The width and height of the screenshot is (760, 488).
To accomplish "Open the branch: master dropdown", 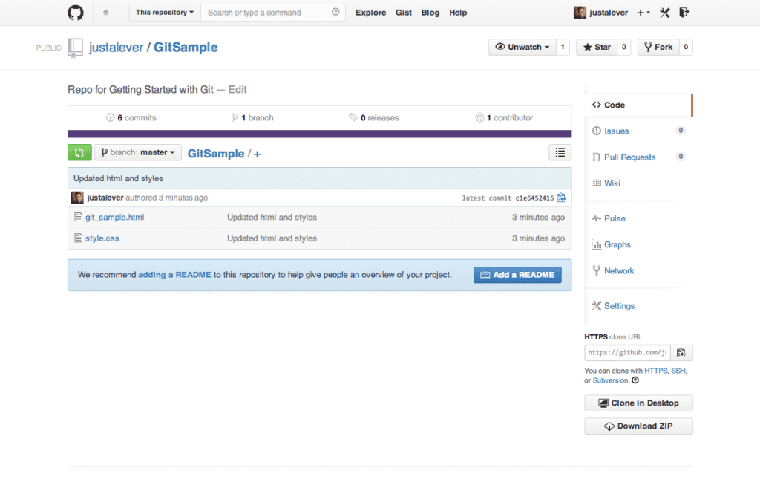I will [x=137, y=152].
